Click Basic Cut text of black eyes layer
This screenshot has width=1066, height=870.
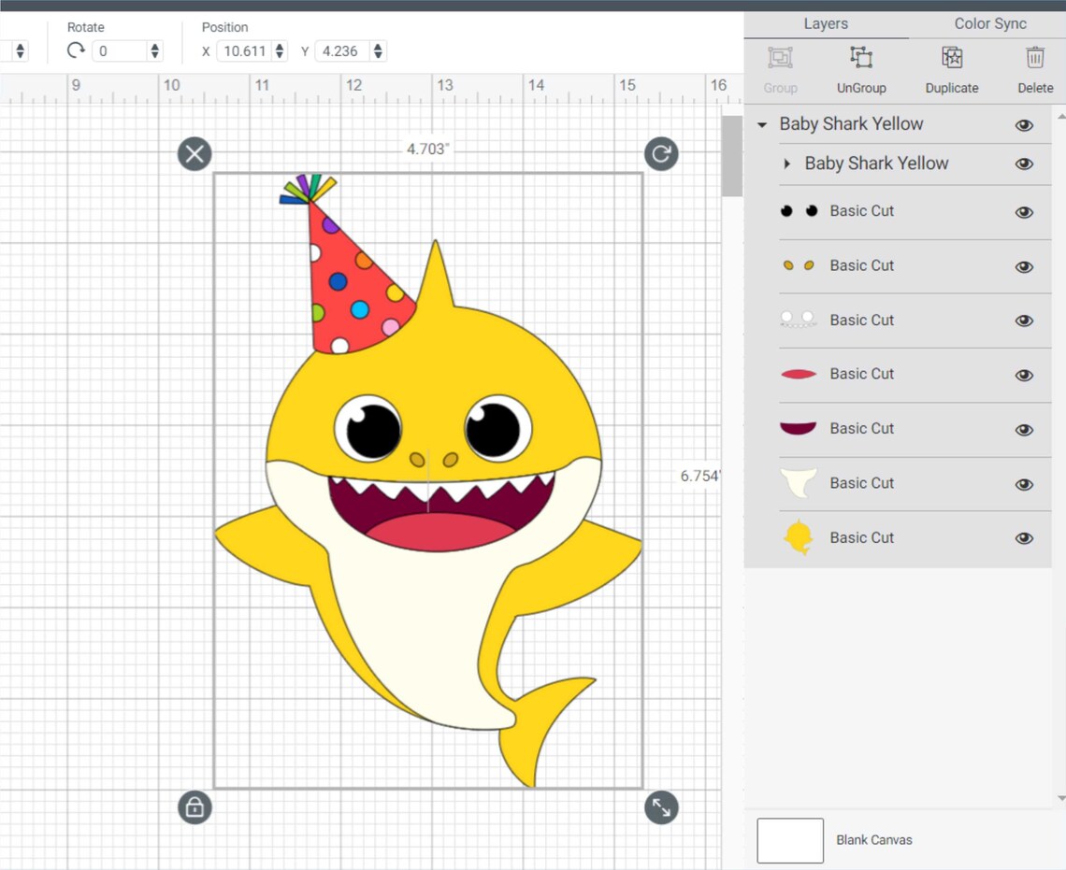(x=861, y=211)
